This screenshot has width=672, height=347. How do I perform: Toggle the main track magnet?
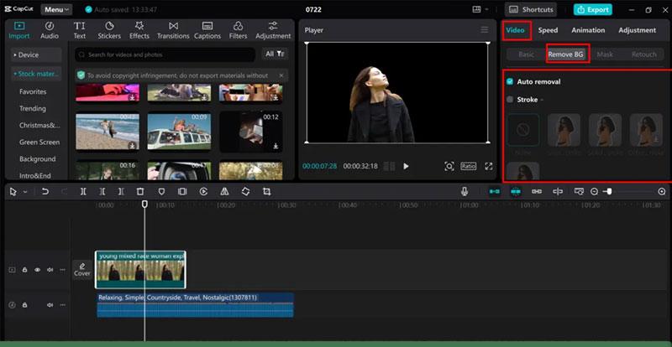click(x=495, y=192)
